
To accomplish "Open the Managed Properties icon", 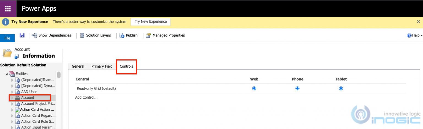I will [149, 35].
